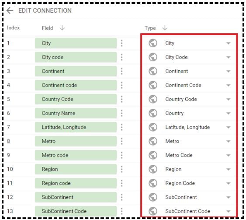Go back using the Edit Connection arrow
The width and height of the screenshot is (246, 220).
tap(10, 11)
